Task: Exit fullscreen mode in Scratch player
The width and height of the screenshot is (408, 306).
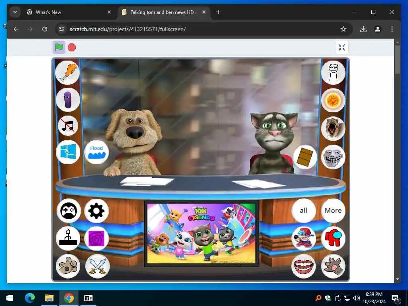Action: click(x=341, y=47)
